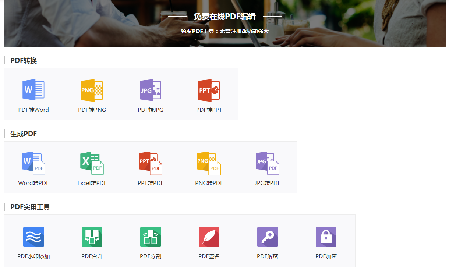This screenshot has height=270, width=449.
Task: Click the red feather PDF签名 icon
Action: tap(209, 237)
